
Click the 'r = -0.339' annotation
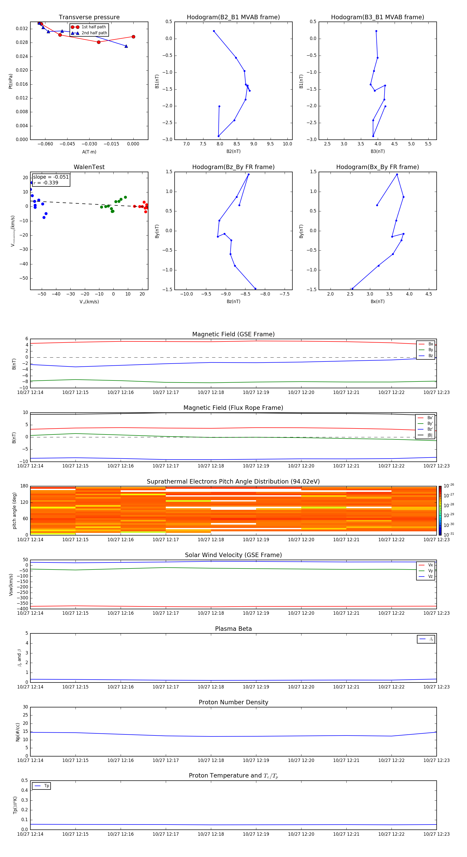point(46,183)
